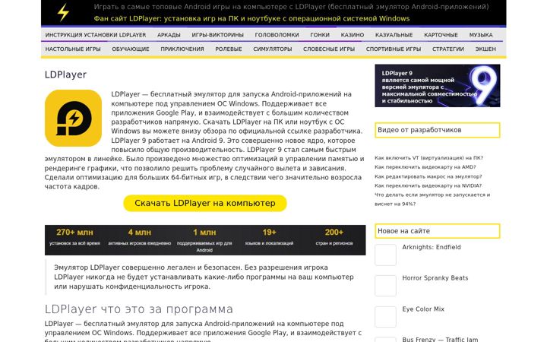Viewport: 547px width, 342px height.
Task: Click the 1 млн supported games statistic
Action: coord(204,240)
